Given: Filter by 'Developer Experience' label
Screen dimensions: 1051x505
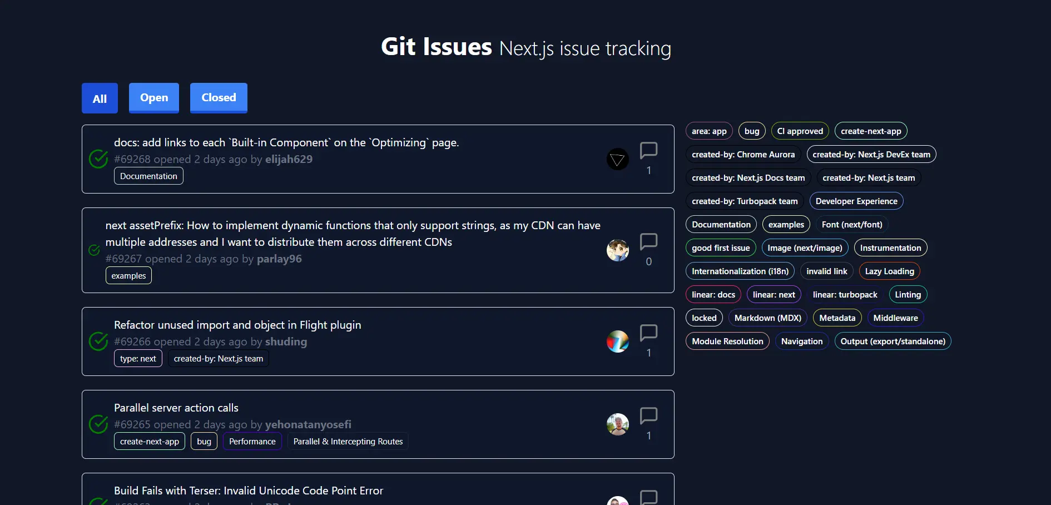Looking at the screenshot, I should [856, 201].
